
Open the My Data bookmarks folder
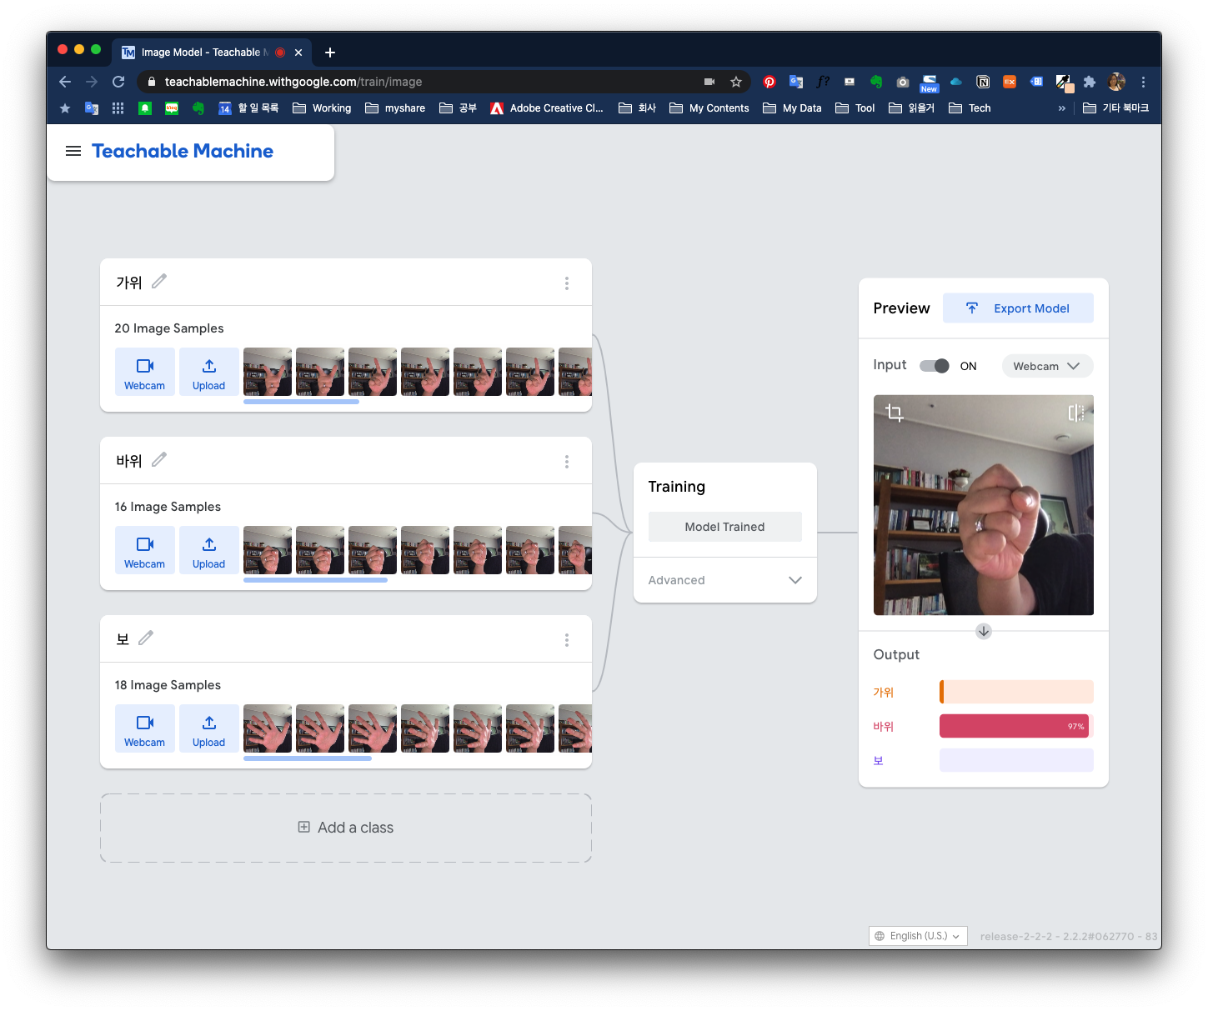click(x=792, y=108)
